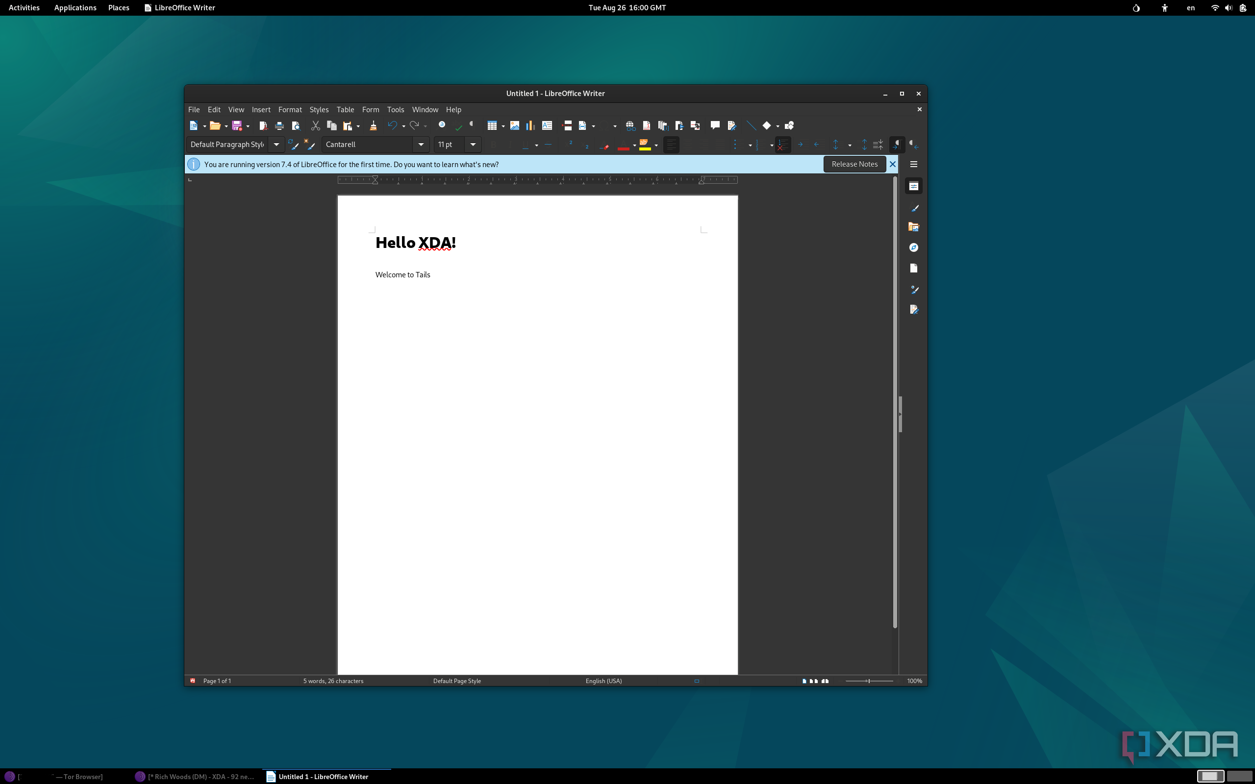Open the Styles deck in the sidebar

[x=914, y=208]
